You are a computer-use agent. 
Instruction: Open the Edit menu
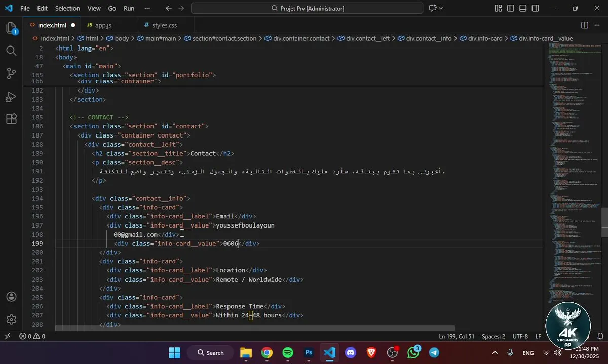pos(43,8)
